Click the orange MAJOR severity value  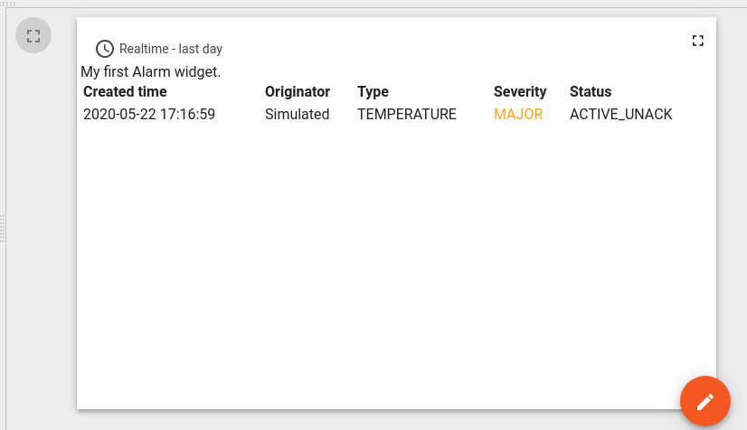click(x=518, y=114)
